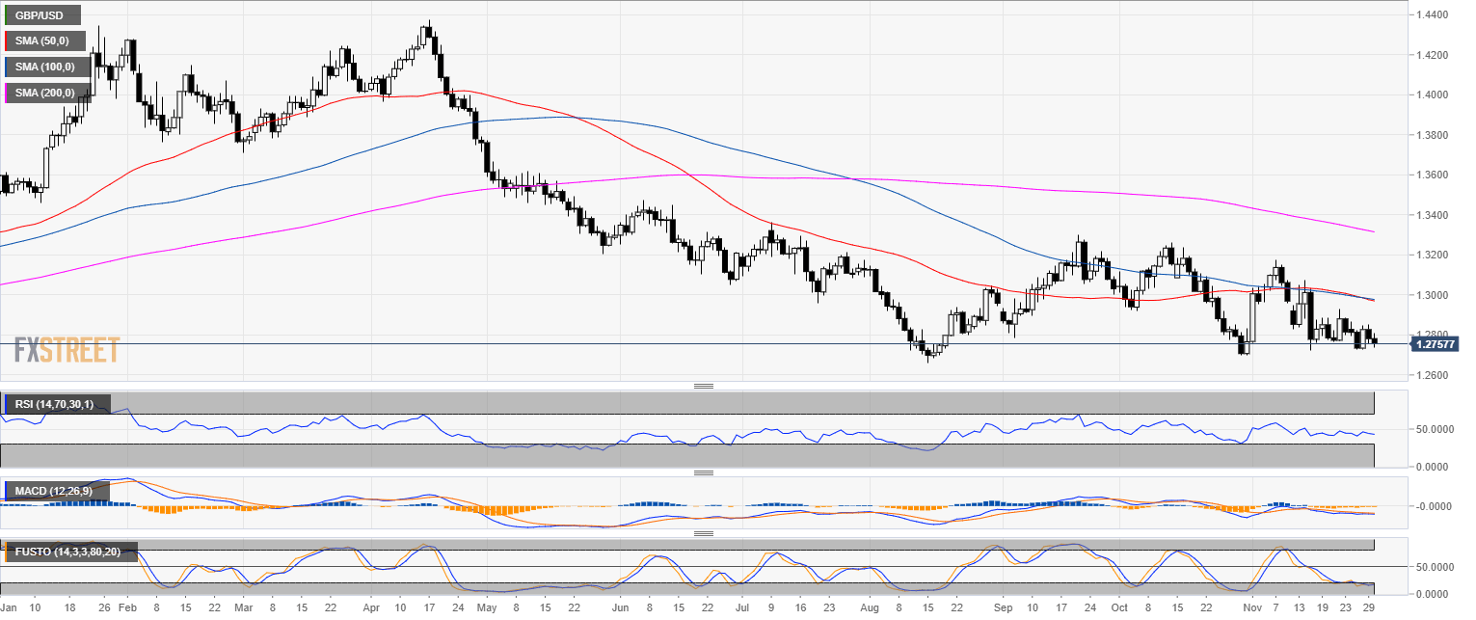Select the FUSTO (14,3,3,80,20) indicator label
1476x620 pixels.
click(x=72, y=553)
